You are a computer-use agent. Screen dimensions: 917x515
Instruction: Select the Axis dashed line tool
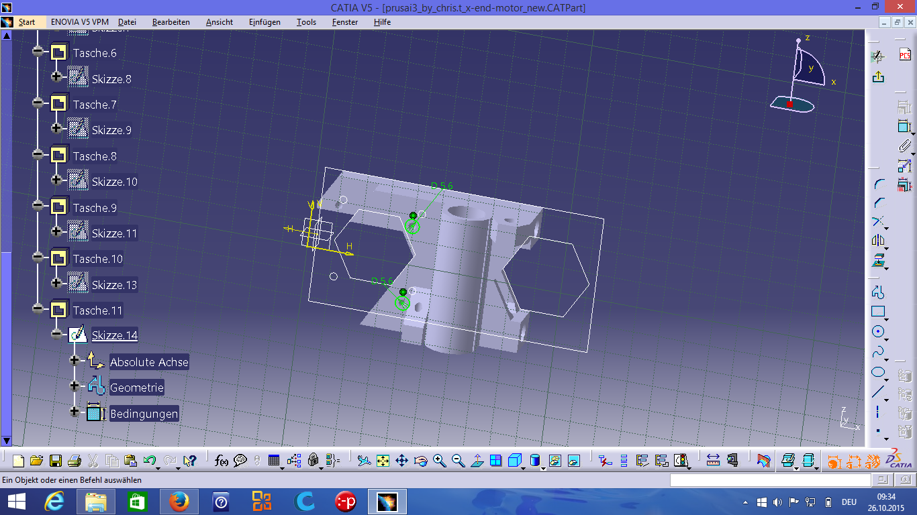click(878, 411)
